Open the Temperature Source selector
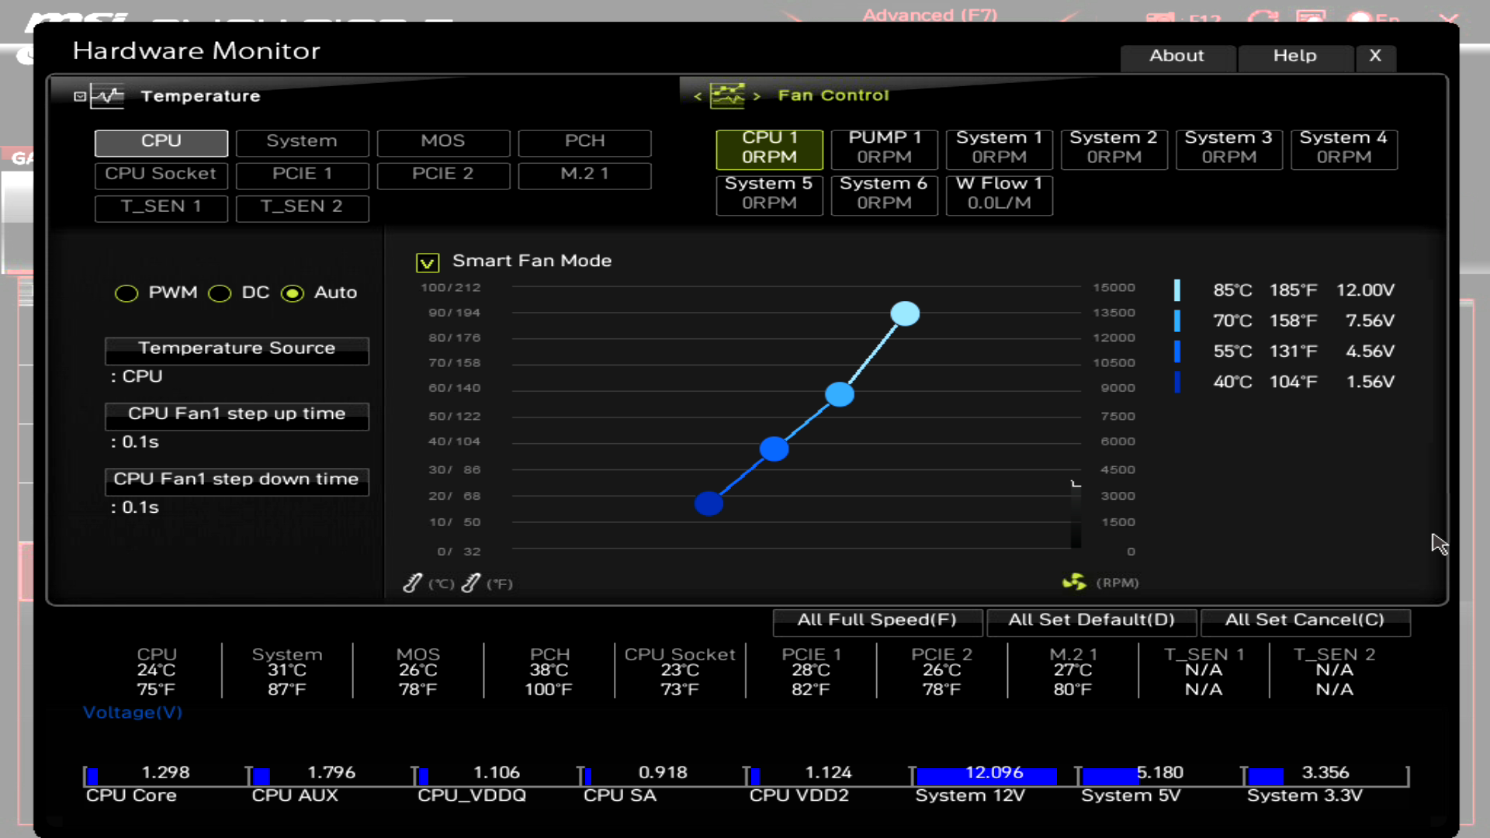The height and width of the screenshot is (838, 1490). click(237, 348)
